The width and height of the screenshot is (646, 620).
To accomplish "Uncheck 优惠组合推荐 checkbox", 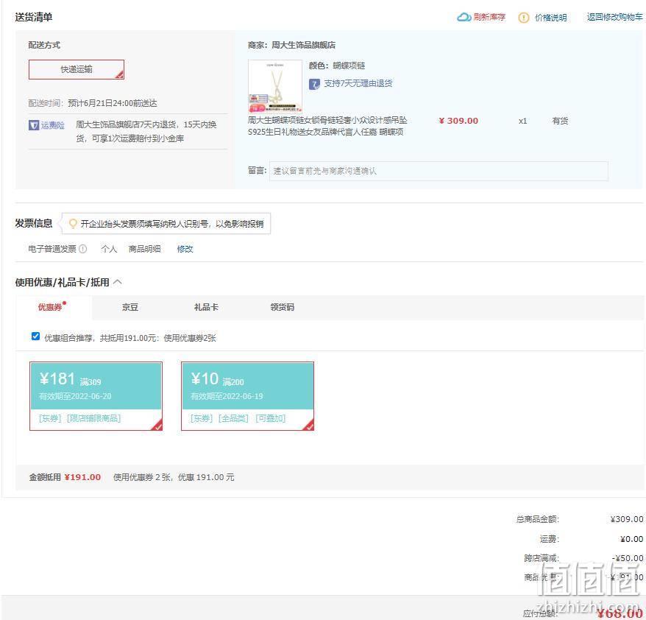I will (x=35, y=337).
